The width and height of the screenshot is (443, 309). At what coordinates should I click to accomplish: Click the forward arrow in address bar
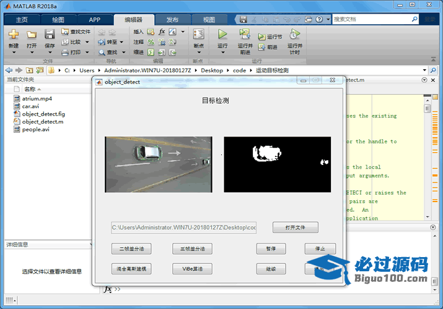(x=19, y=70)
